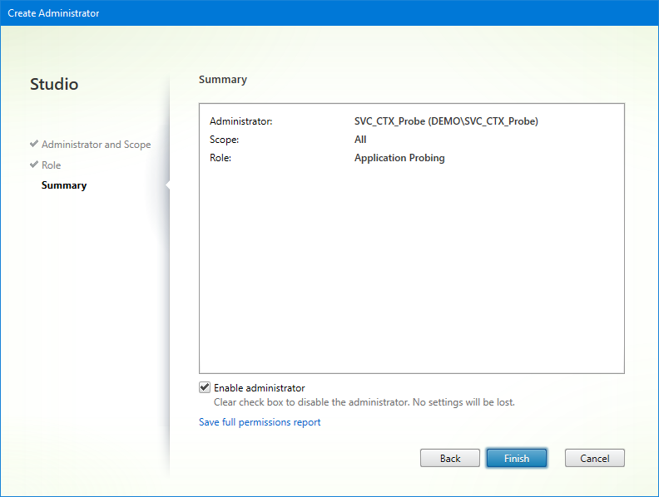
Task: Open the Save full permissions report link
Action: (260, 422)
